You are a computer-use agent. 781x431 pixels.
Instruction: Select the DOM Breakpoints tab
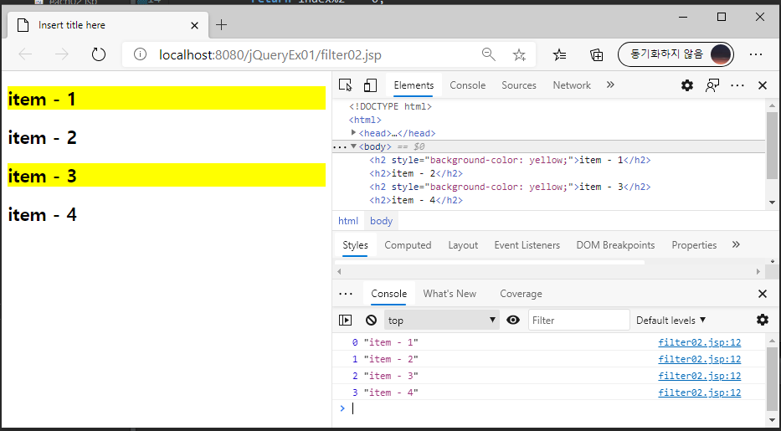[615, 245]
